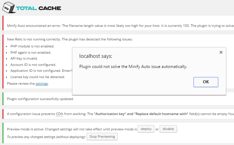Screen dimensions: 234x145
Task: Click the 'New Relic is not running correctly' text
Action: [x=70, y=39]
